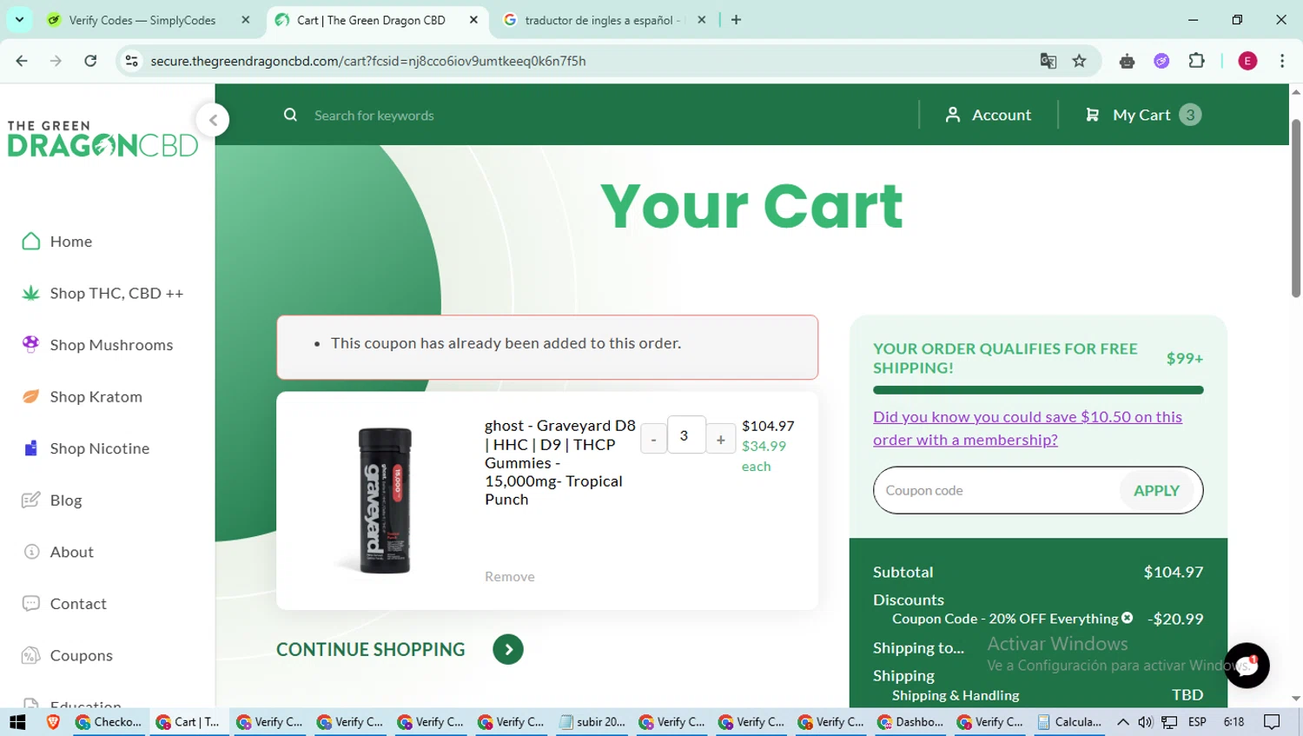Open the tab search dropdown
The height and width of the screenshot is (736, 1303).
coord(19,20)
